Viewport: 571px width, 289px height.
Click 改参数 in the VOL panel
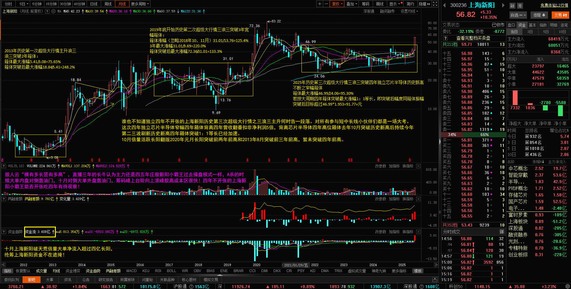click(381, 166)
